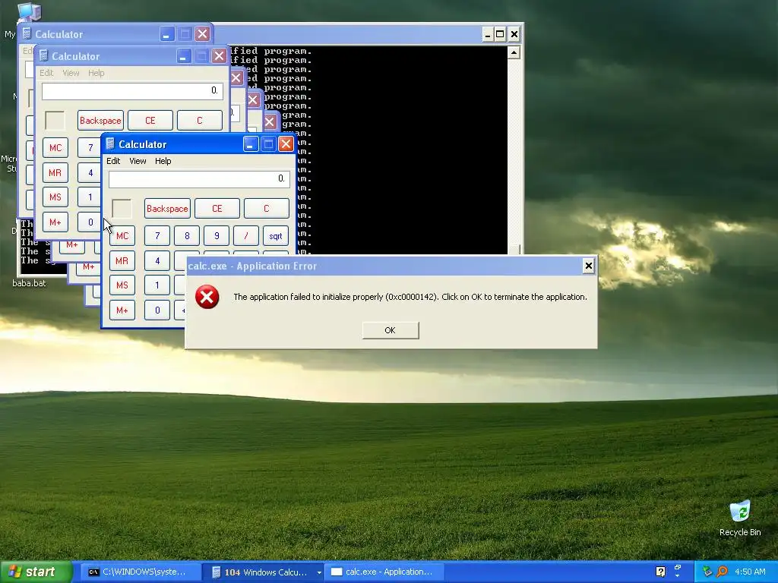Open the View menu of the front Calculator
This screenshot has height=583, width=778.
pyautogui.click(x=138, y=161)
